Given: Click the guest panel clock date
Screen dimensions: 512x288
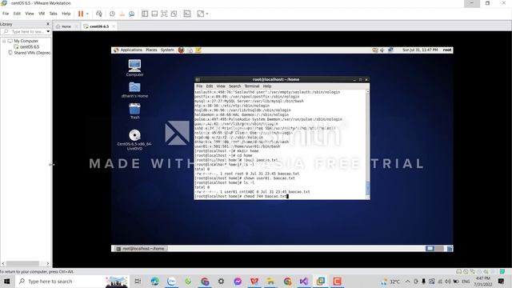Looking at the screenshot, I should (x=420, y=50).
